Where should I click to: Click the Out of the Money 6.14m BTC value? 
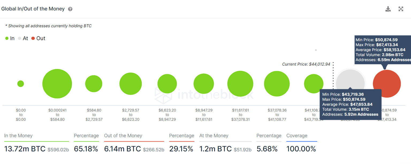[x=123, y=149]
